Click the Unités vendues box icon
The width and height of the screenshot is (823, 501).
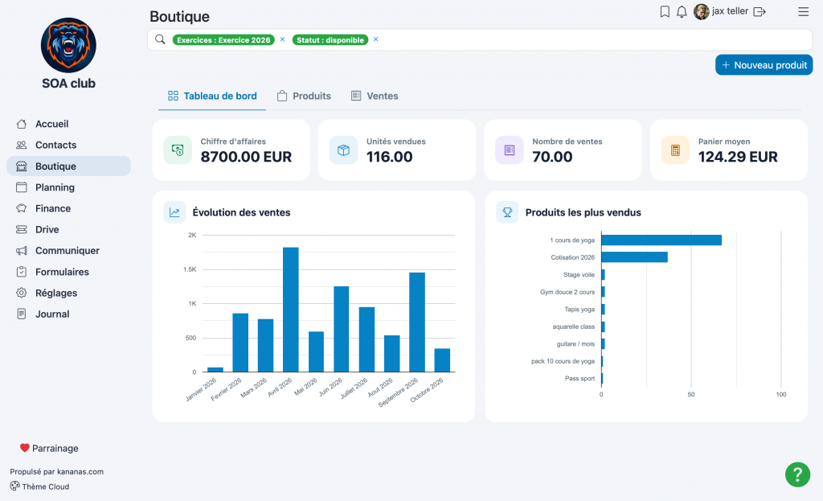pyautogui.click(x=343, y=150)
